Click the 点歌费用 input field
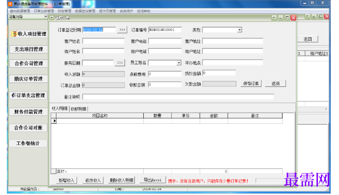 pyautogui.click(x=165, y=74)
